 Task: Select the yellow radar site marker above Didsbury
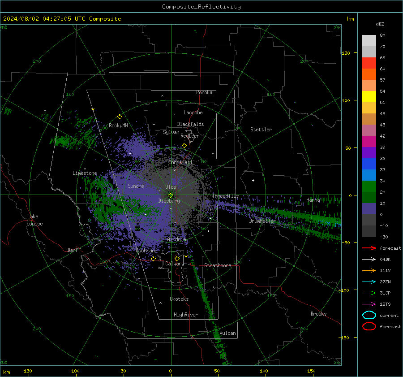click(x=171, y=195)
